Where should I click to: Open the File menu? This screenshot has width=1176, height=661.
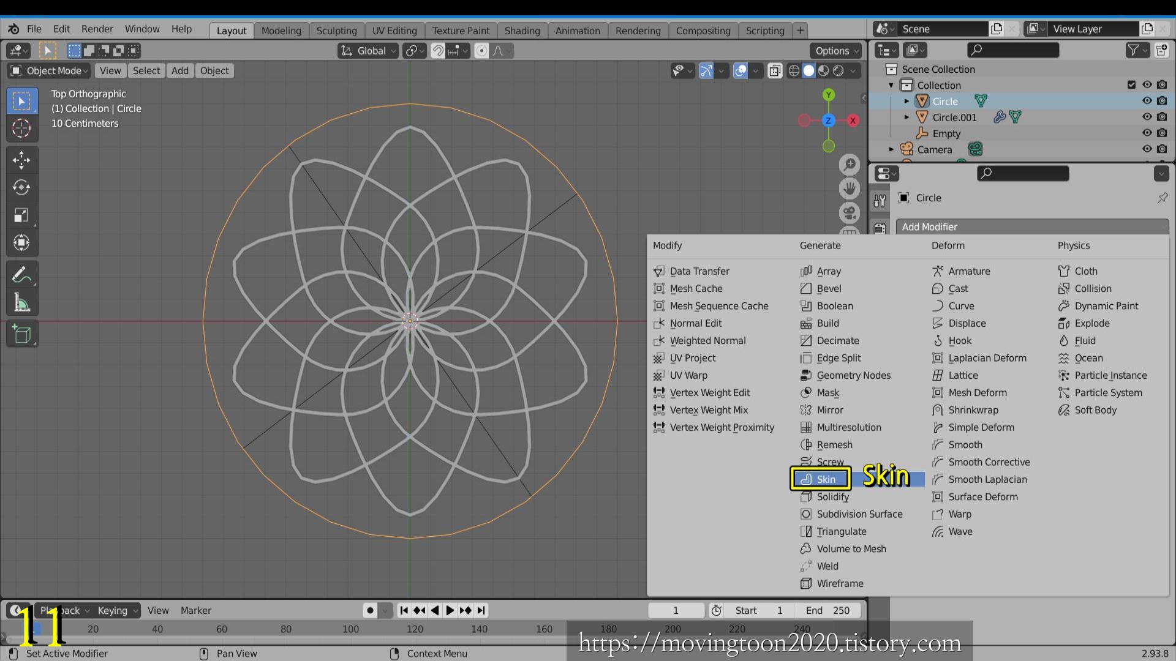34,29
